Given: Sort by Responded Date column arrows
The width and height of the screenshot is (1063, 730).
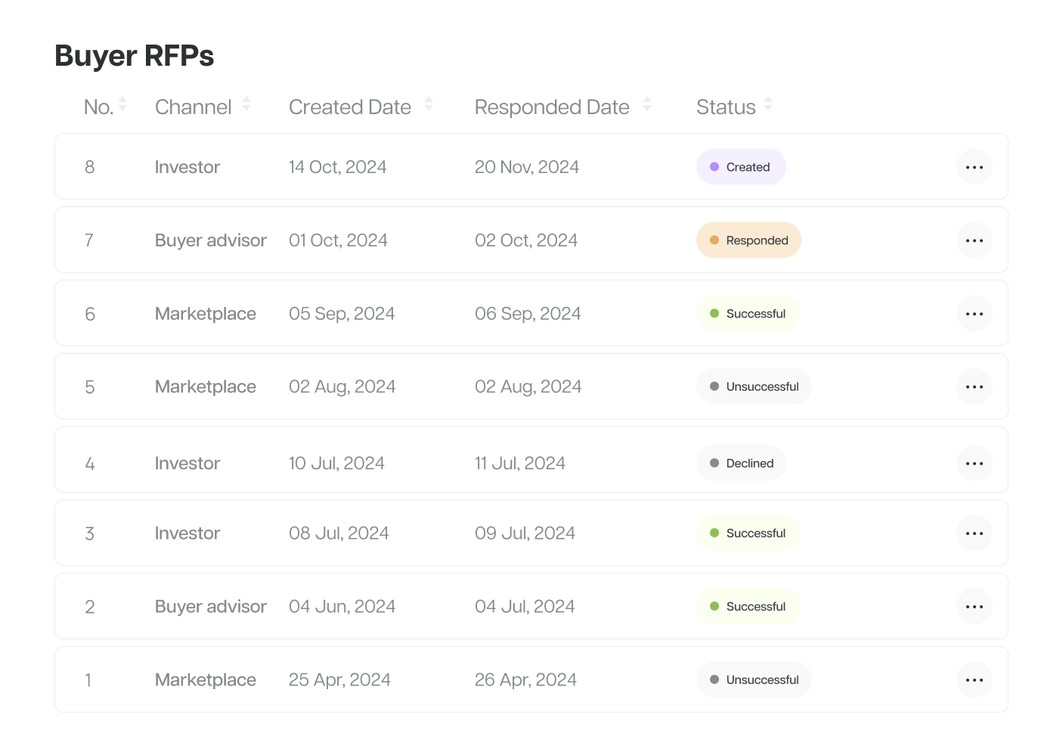Looking at the screenshot, I should point(647,104).
